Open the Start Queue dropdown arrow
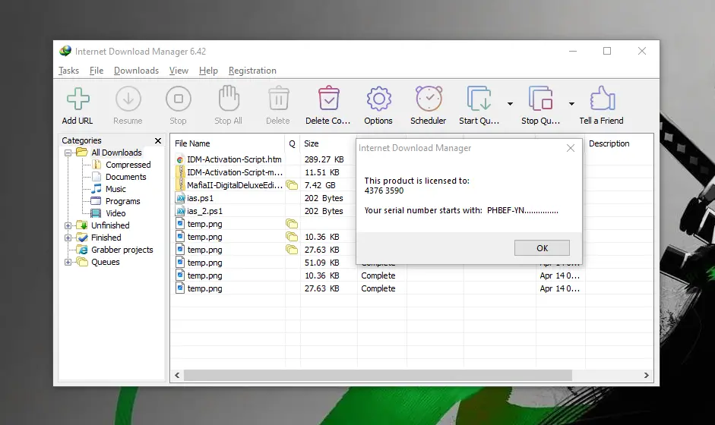Screen dimensions: 715x425 [x=510, y=104]
